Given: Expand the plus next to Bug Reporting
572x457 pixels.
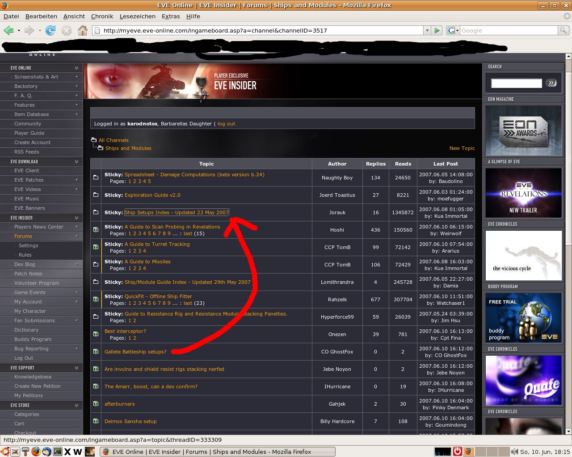Looking at the screenshot, I should [x=76, y=349].
